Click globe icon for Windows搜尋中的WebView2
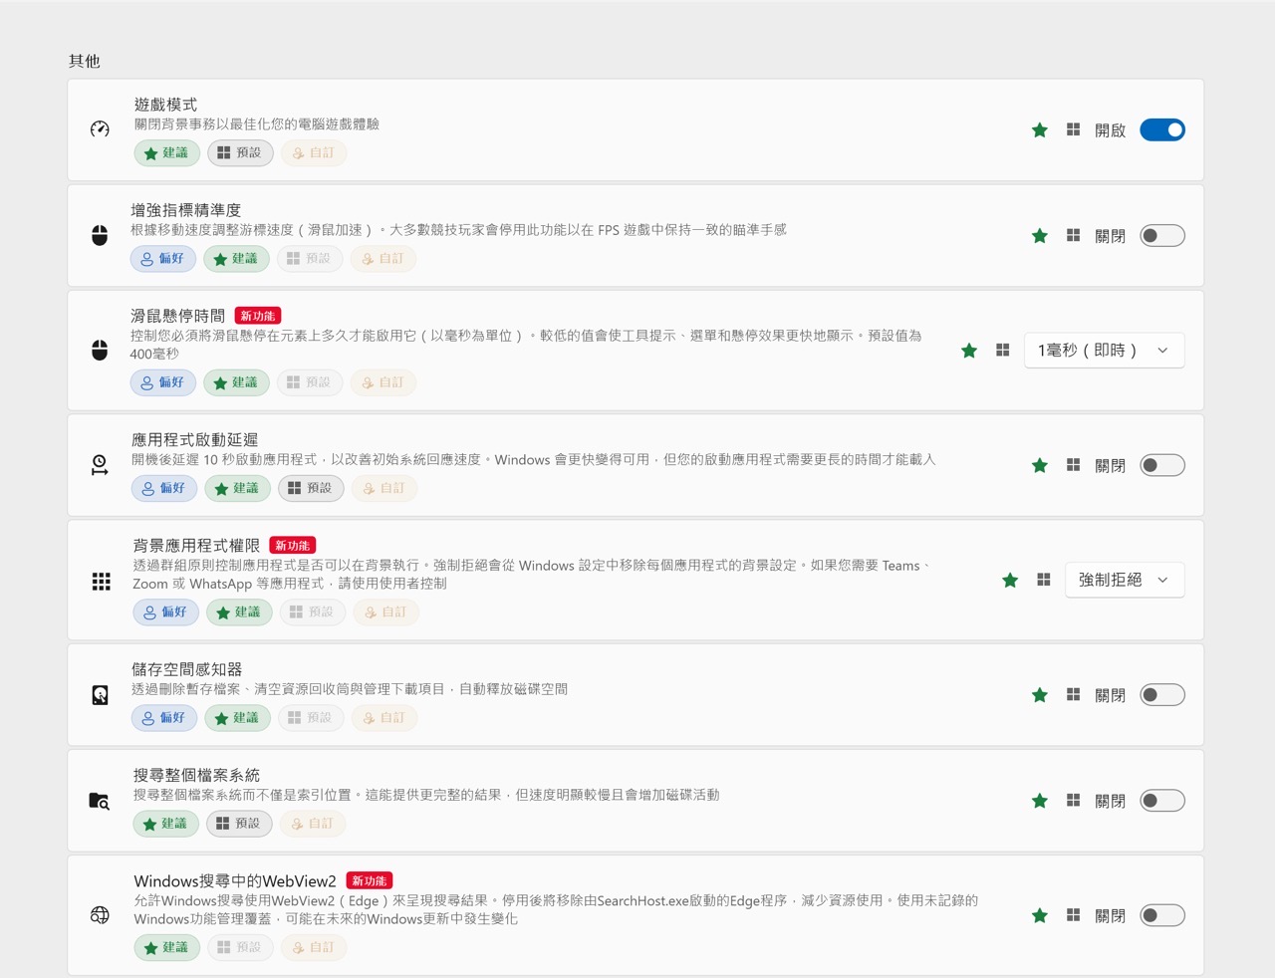 (100, 915)
